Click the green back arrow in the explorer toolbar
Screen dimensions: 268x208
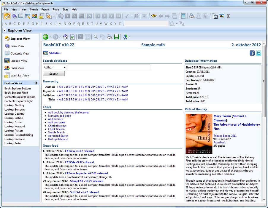point(46,37)
